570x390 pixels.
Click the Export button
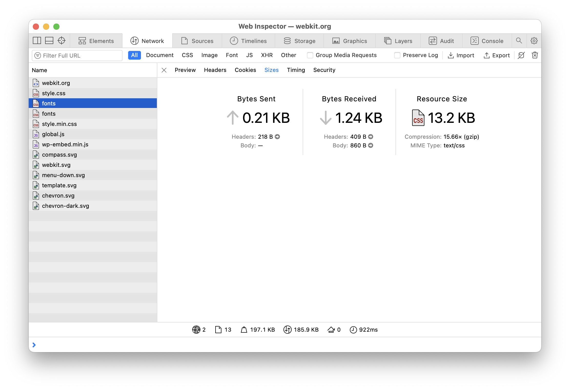click(x=497, y=56)
